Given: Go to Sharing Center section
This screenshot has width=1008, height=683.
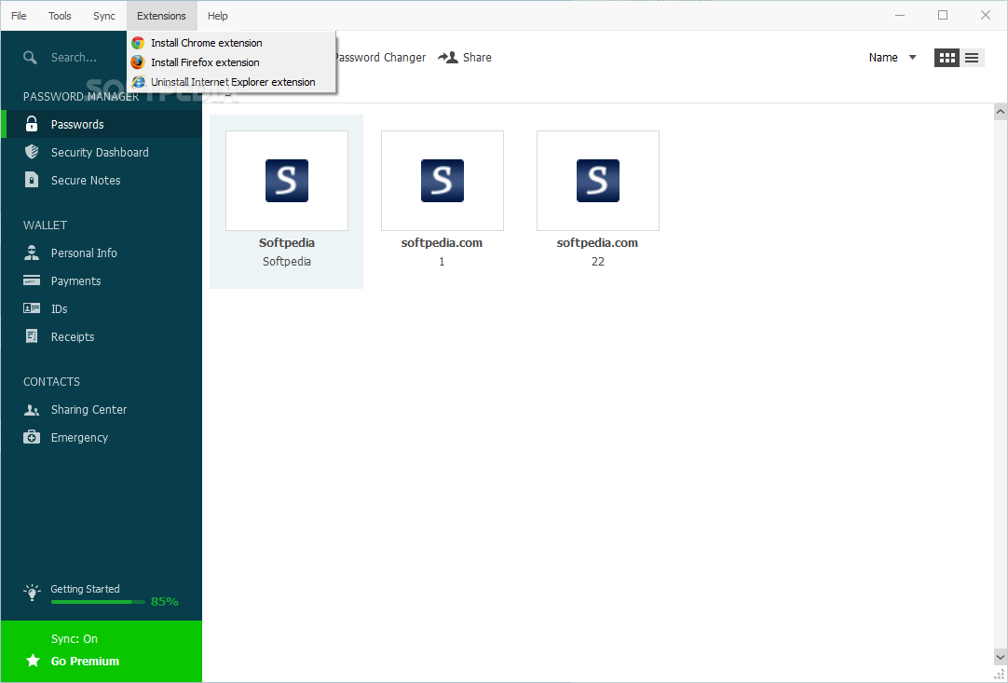Looking at the screenshot, I should click(x=102, y=410).
